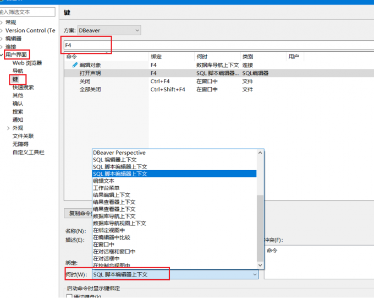Expand the 连接 tree node
Image resolution: width=374 pixels, height=298 pixels.
(2, 47)
